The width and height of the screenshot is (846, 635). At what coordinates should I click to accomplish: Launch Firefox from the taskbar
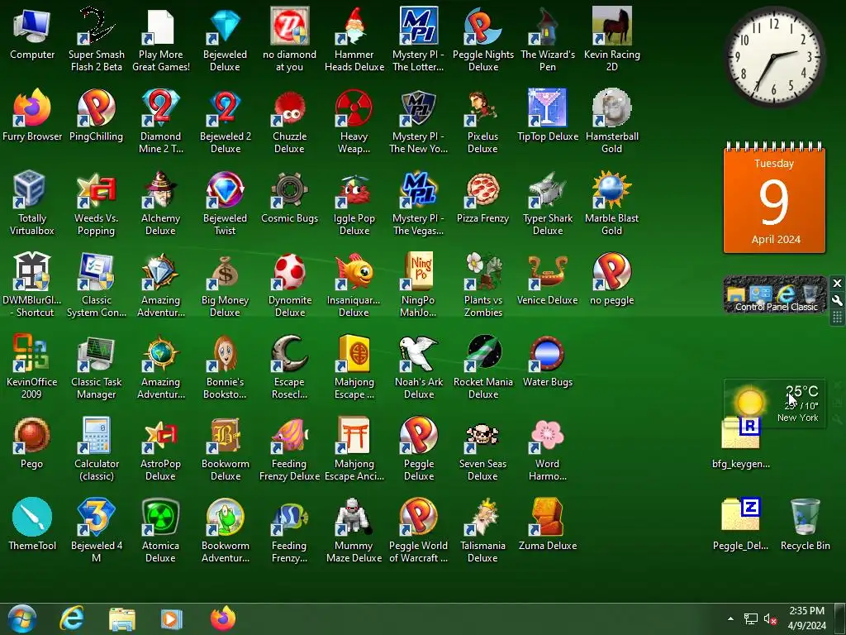click(x=223, y=618)
